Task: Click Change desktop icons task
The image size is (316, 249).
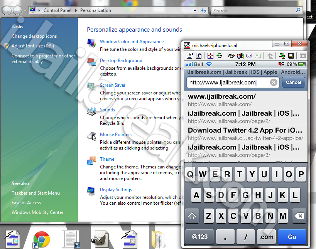Action: [34, 36]
